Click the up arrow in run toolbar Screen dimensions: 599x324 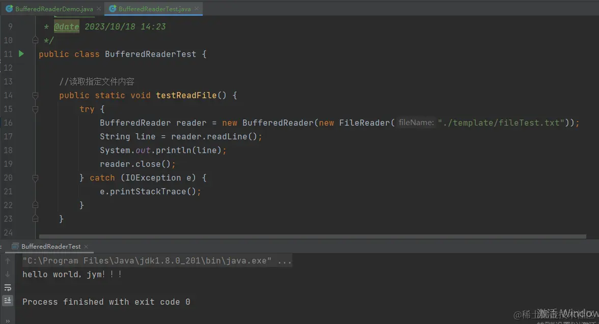point(7,261)
